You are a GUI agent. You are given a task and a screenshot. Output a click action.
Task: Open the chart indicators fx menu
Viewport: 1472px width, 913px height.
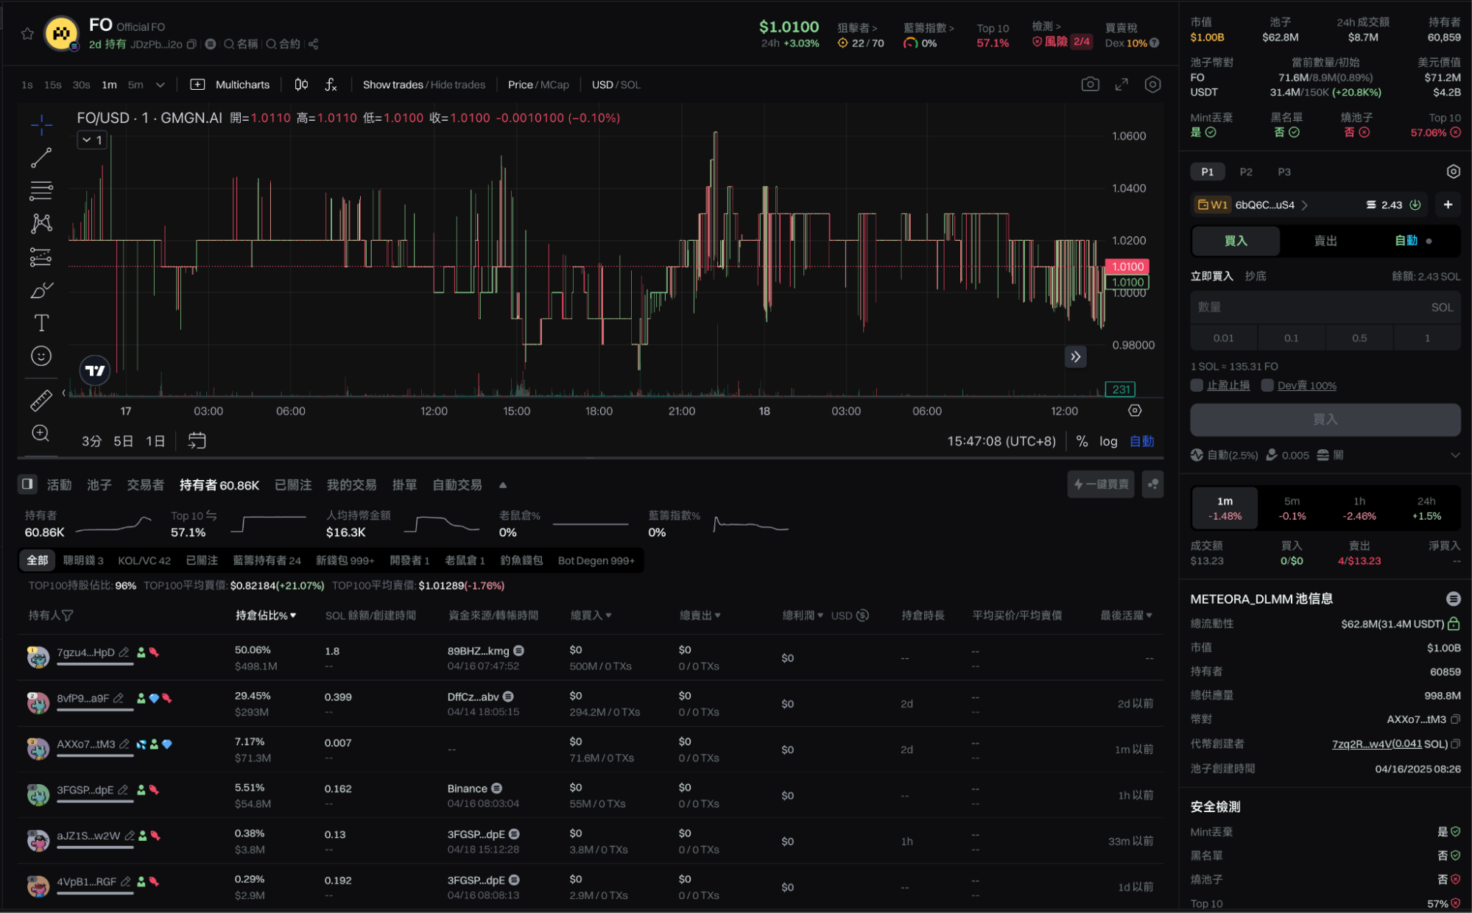click(331, 85)
